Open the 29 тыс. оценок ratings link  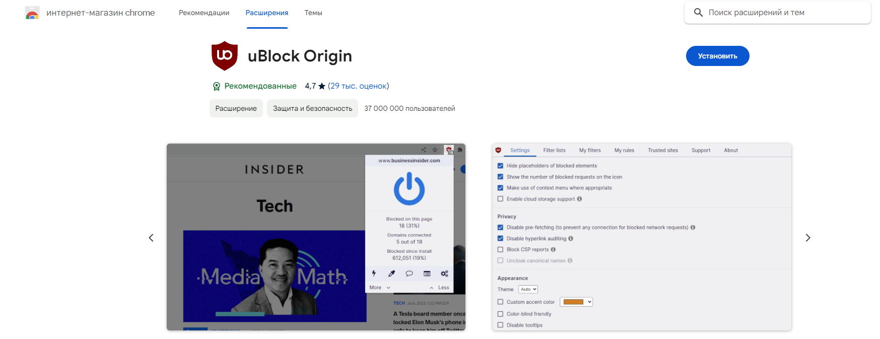click(358, 86)
